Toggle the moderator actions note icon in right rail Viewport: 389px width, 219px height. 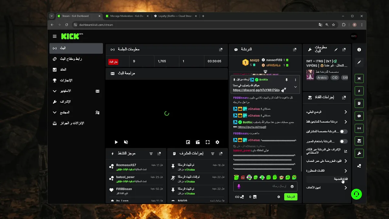point(359,103)
